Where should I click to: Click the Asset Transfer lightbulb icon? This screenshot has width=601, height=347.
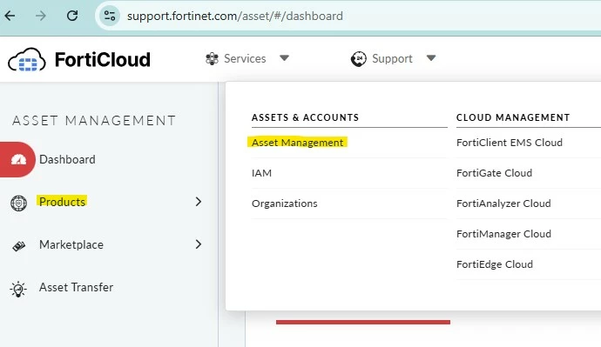(18, 290)
